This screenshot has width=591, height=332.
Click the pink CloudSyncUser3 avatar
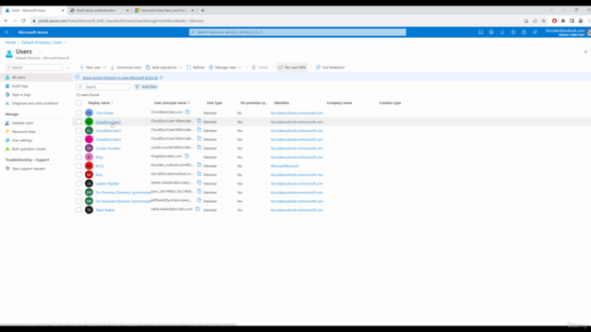pos(89,139)
